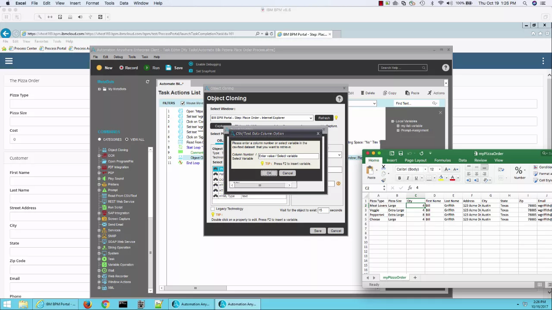Open Firefox from the Windows taskbar
Viewport: 552px width, 310px height.
[88, 304]
